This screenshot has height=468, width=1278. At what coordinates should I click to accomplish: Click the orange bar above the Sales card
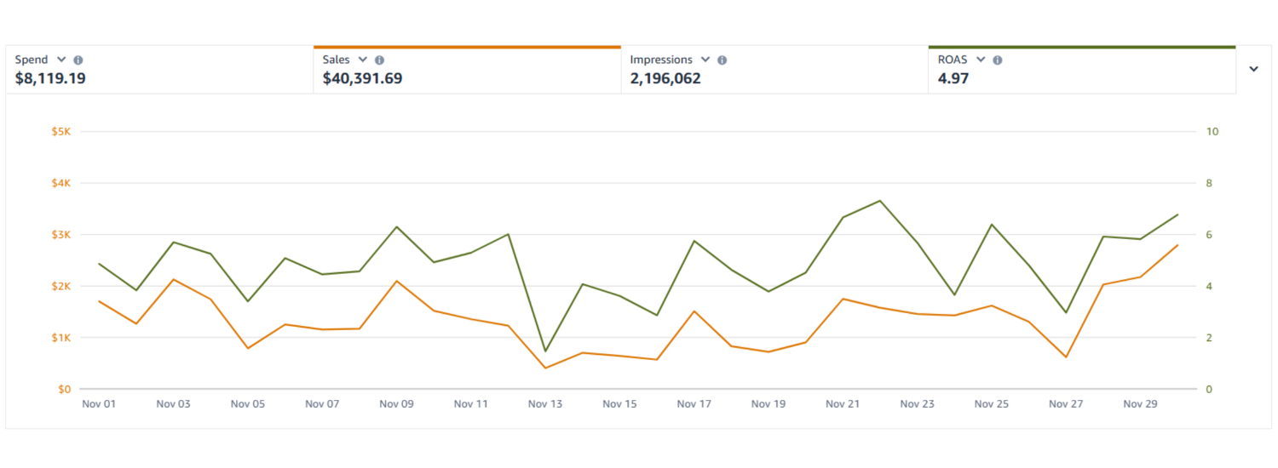[467, 47]
